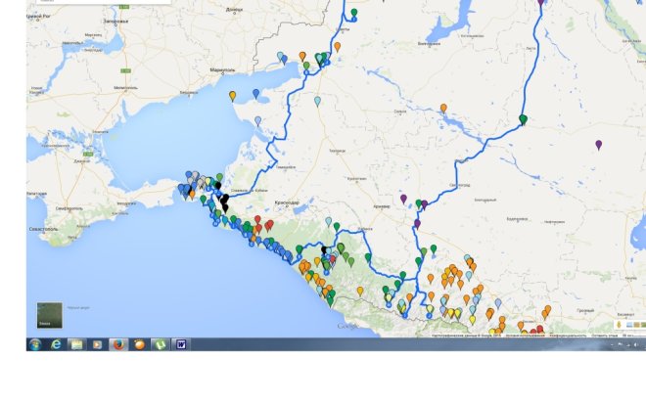The image size is (646, 404).
Task: Click the green pin at the top route end
Action: tap(354, 13)
